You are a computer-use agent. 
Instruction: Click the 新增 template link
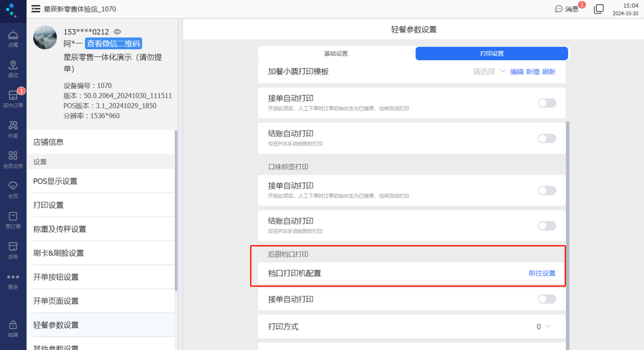(533, 72)
